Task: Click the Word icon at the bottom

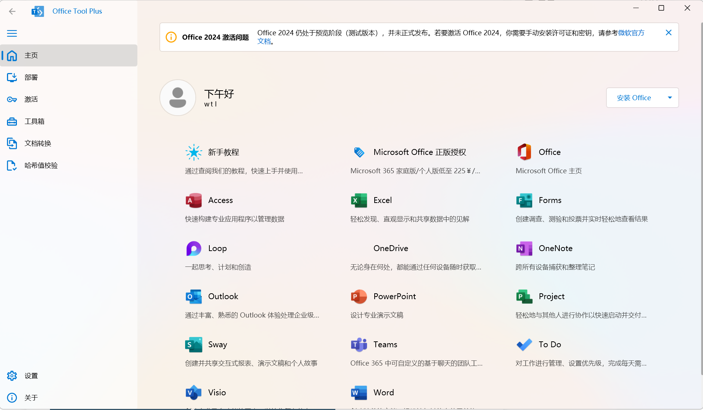Action: coord(359,392)
